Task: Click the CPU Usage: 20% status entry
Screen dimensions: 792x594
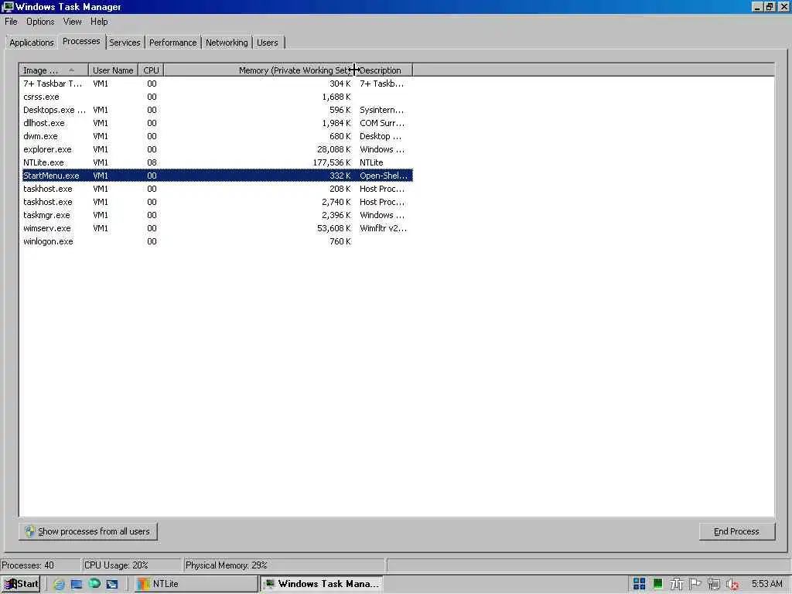Action: pos(131,565)
